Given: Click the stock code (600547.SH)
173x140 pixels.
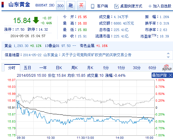Looking at the screenshot, I should pyautogui.click(x=45, y=5).
